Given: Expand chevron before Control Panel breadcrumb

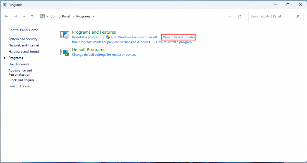Looking at the screenshot, I should (47, 17).
